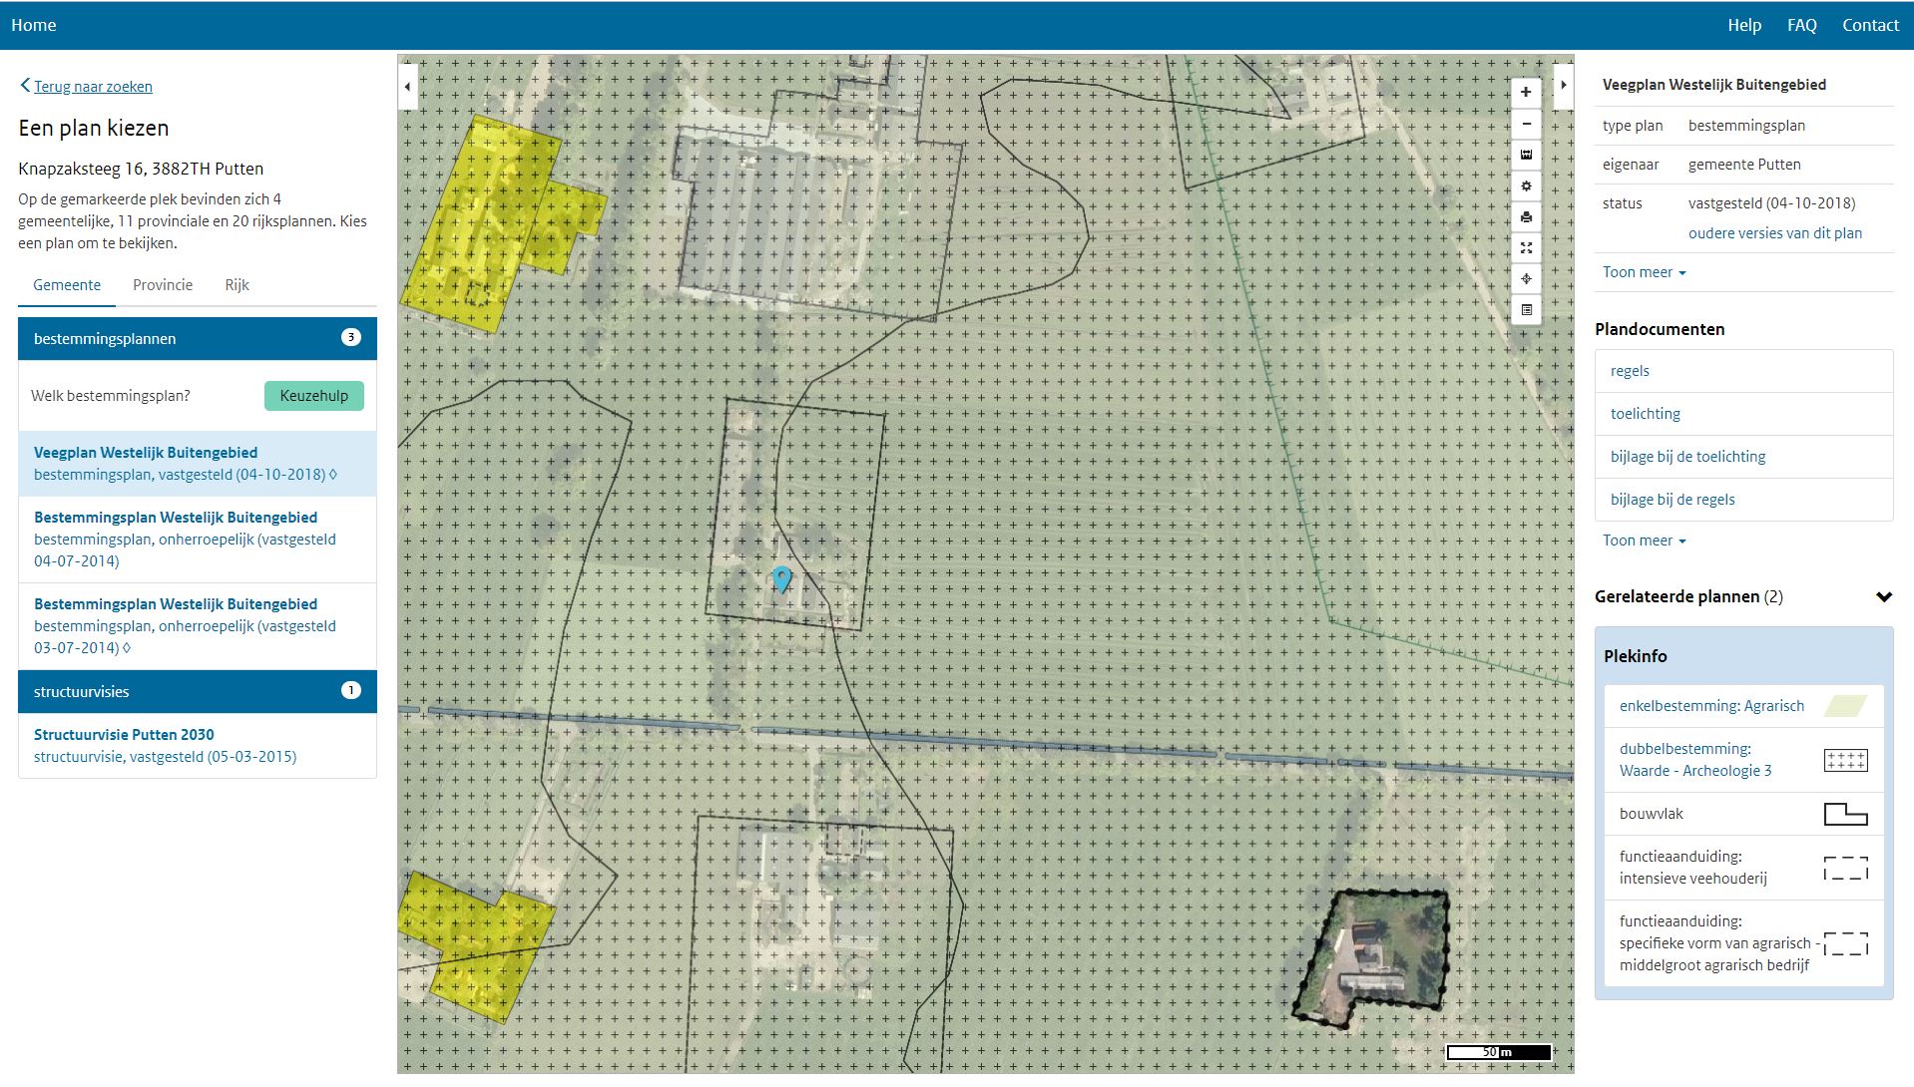
Task: Collapse the left panel arrow
Action: 407,87
